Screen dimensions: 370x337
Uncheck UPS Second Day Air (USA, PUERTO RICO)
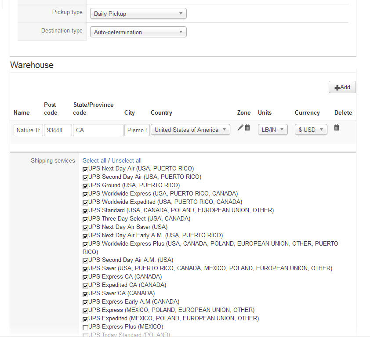(85, 178)
